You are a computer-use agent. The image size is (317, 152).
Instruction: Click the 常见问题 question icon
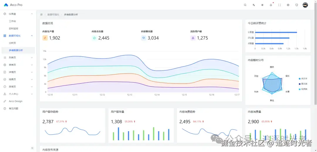(x=5, y=108)
